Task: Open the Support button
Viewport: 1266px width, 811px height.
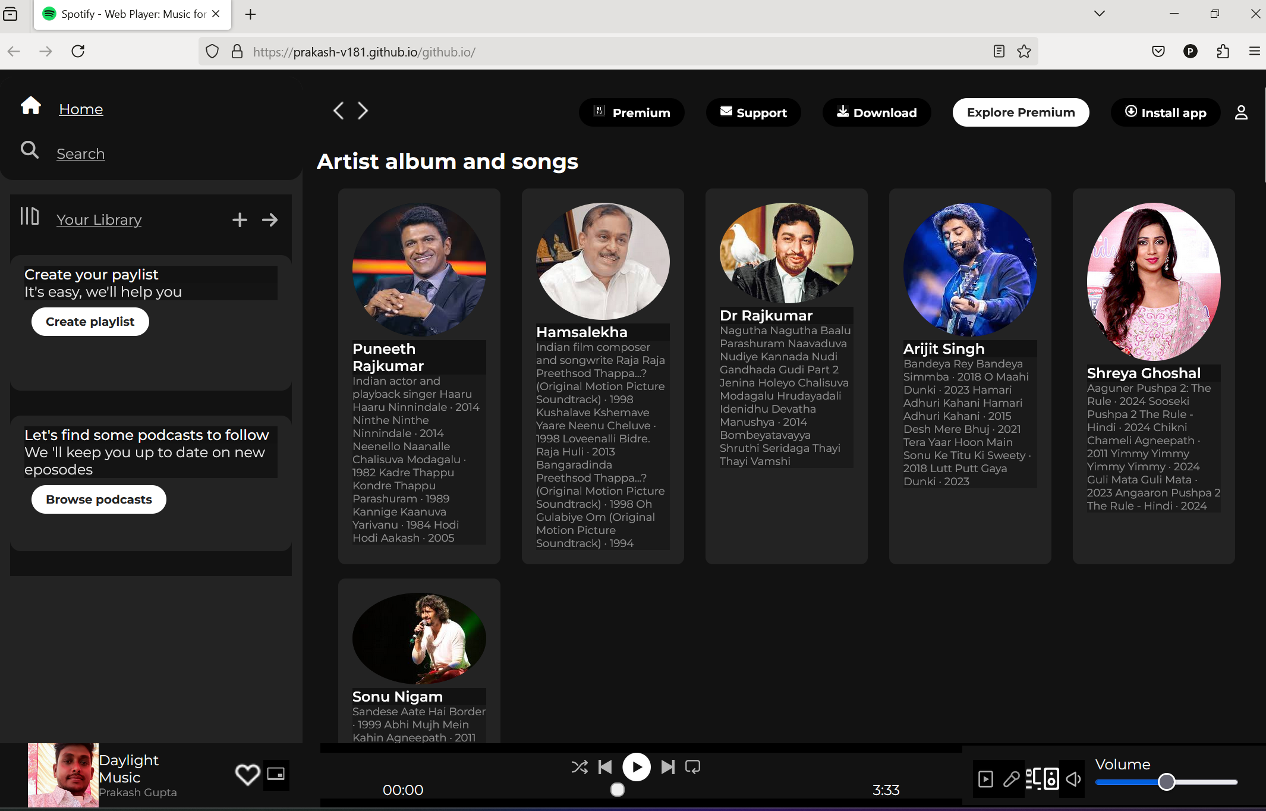Action: tap(754, 112)
